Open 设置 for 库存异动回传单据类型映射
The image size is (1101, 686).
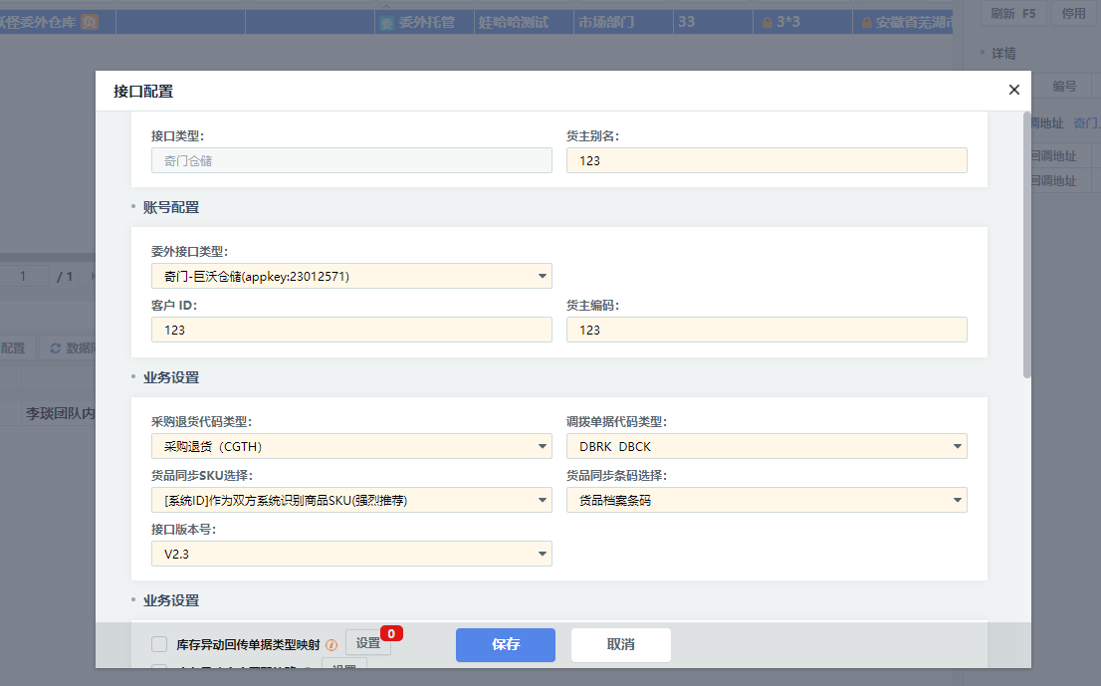pyautogui.click(x=367, y=643)
